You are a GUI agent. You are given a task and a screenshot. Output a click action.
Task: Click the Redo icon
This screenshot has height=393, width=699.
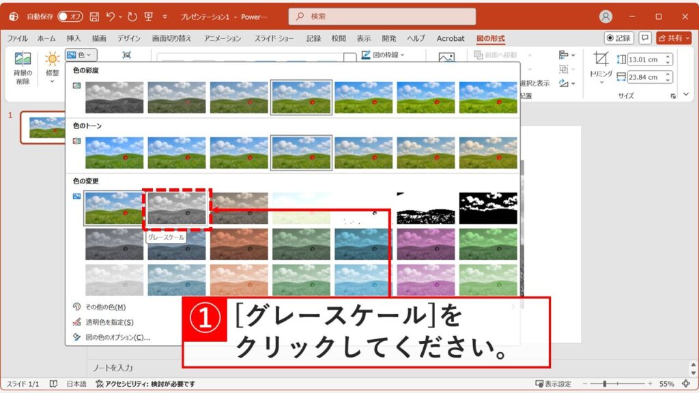click(x=134, y=15)
